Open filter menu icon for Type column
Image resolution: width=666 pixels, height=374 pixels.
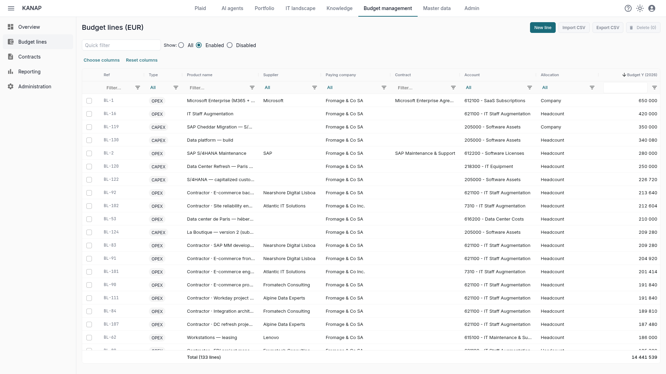tap(176, 88)
